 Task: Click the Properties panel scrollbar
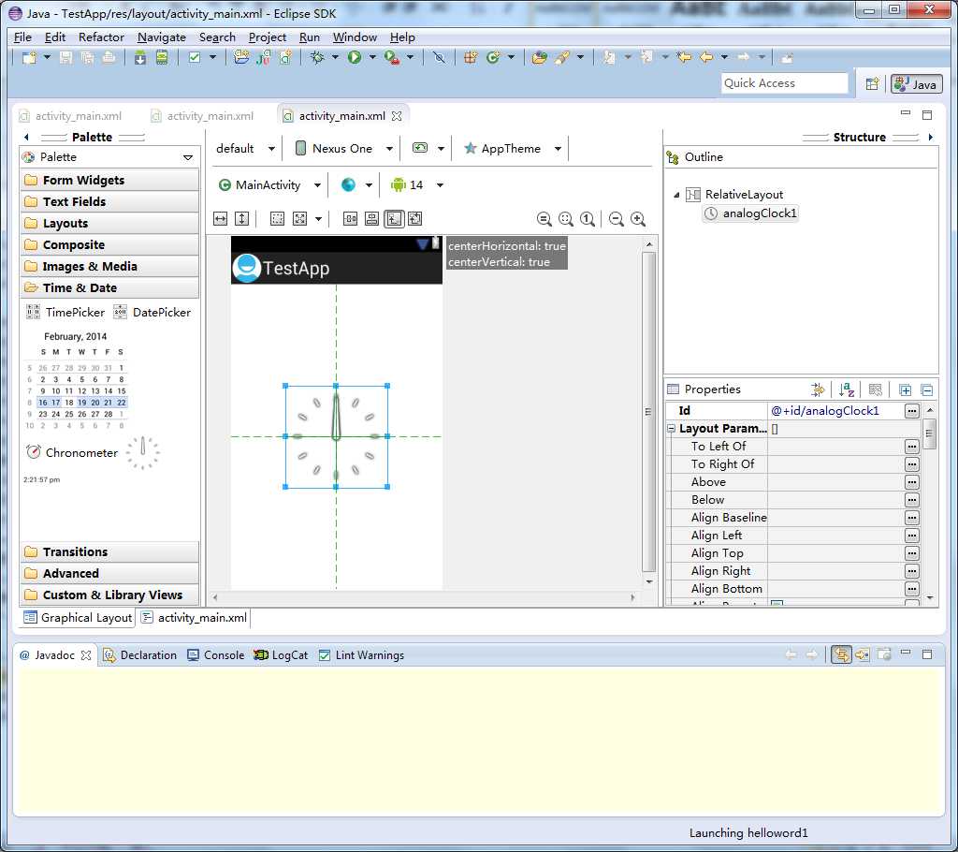click(929, 434)
